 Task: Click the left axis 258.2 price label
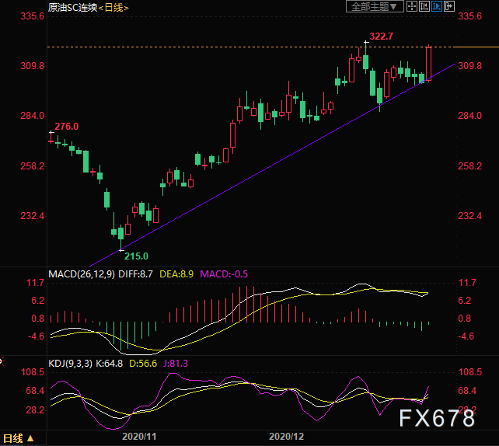coord(33,166)
